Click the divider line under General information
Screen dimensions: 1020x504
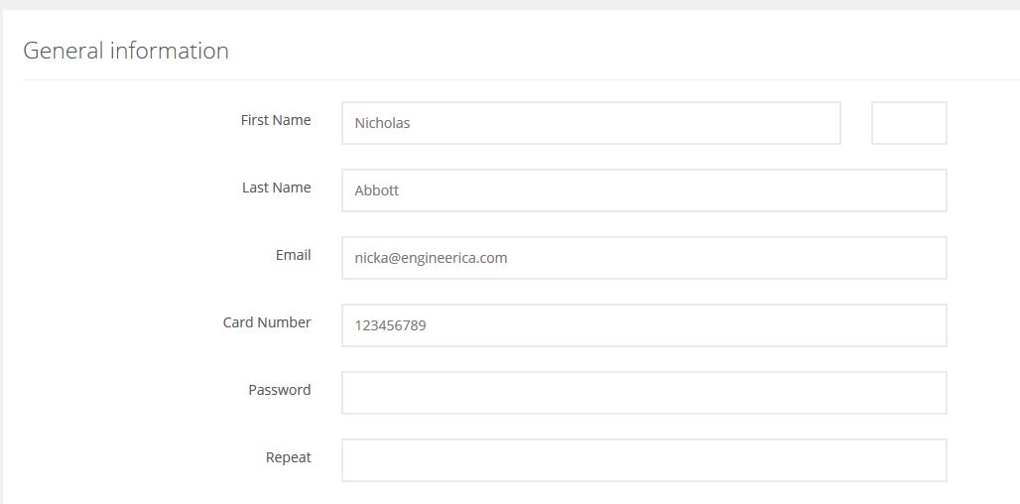521,80
